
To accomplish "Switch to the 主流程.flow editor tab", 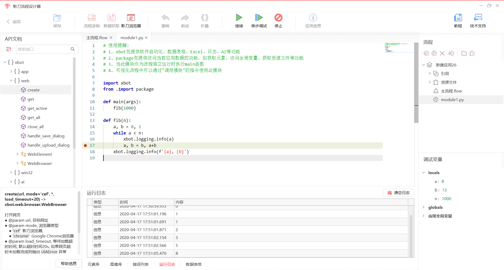I will [x=97, y=38].
